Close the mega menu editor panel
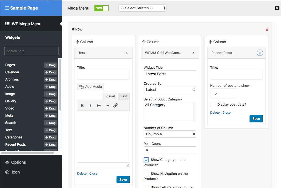Image resolution: width=281 pixels, height=188 pixels. pos(277,8)
